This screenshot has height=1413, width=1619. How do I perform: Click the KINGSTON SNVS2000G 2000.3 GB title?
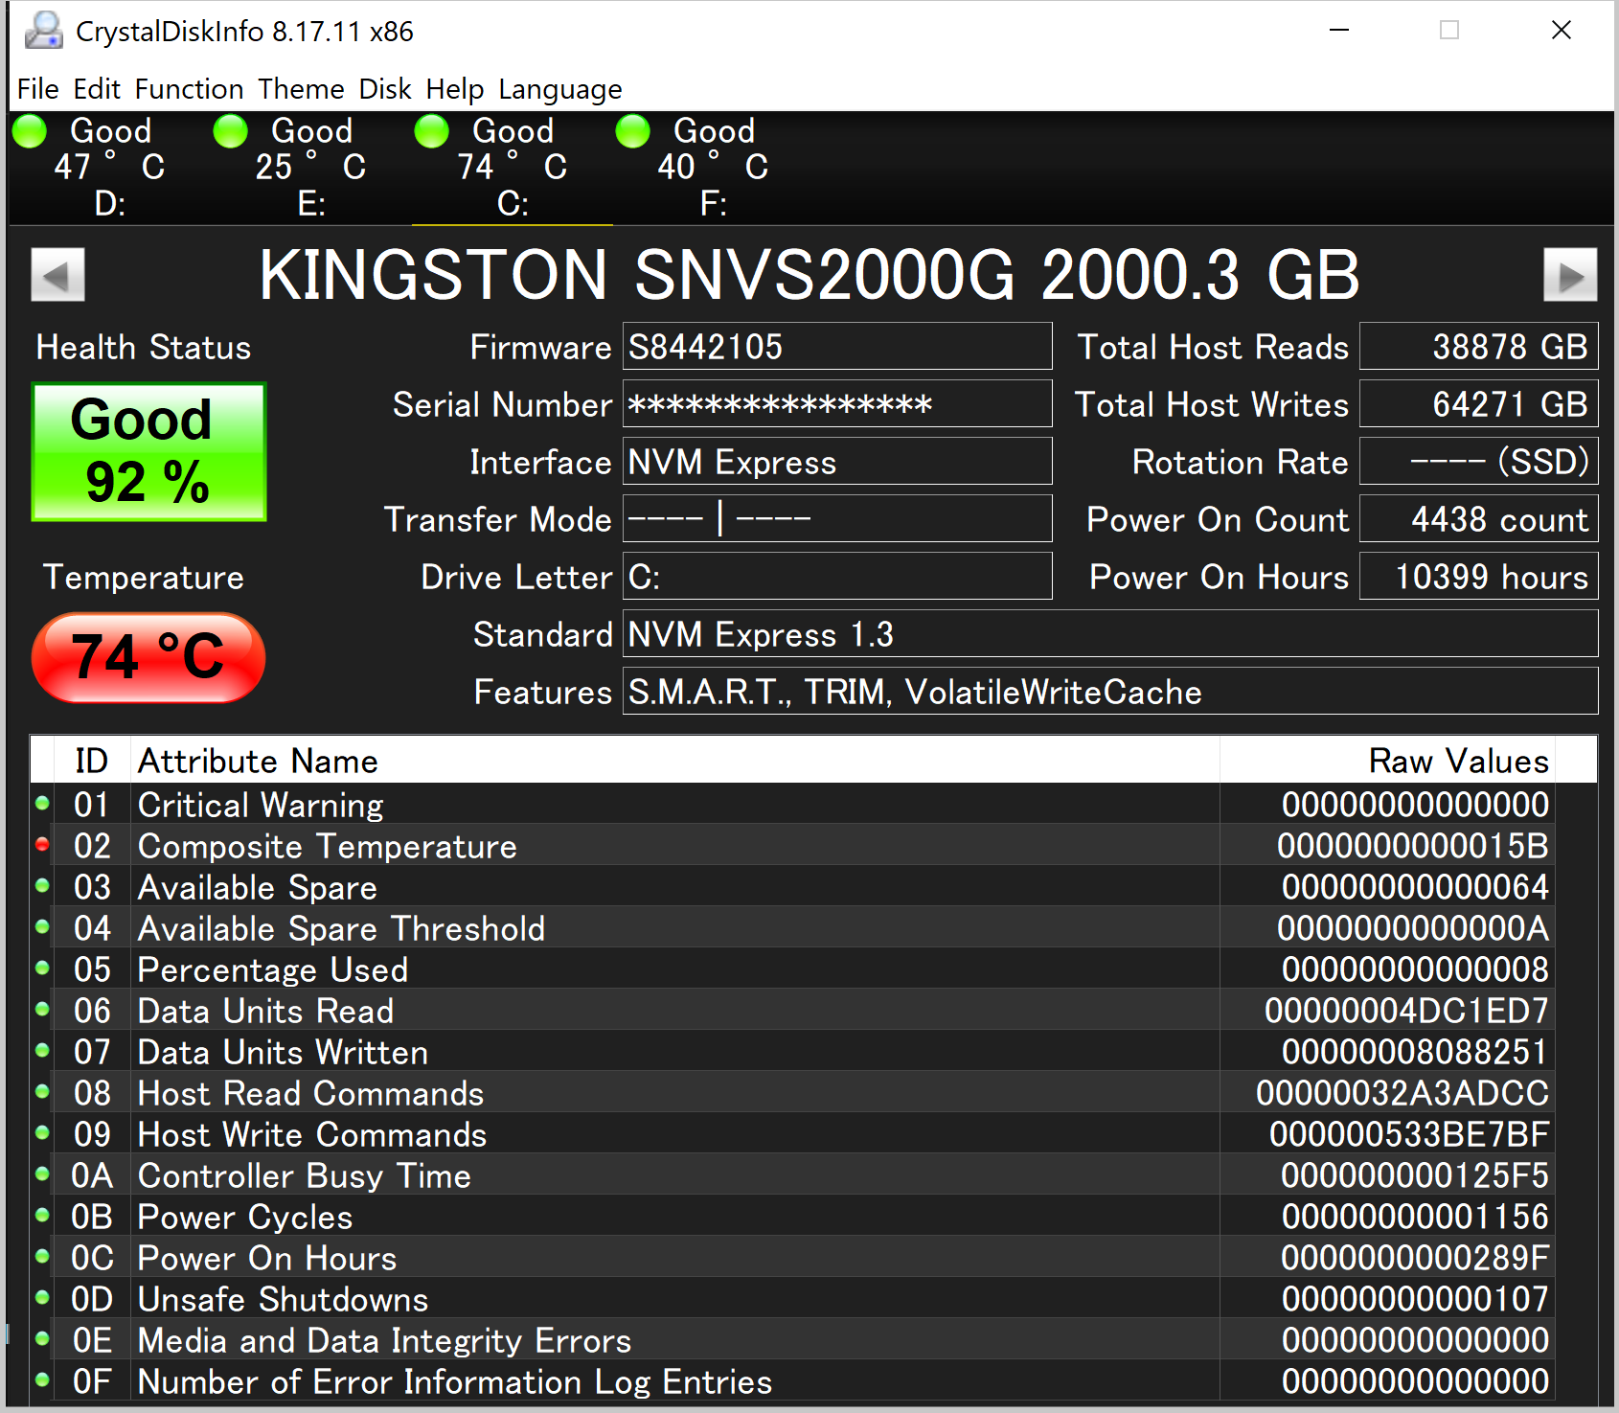tap(809, 275)
